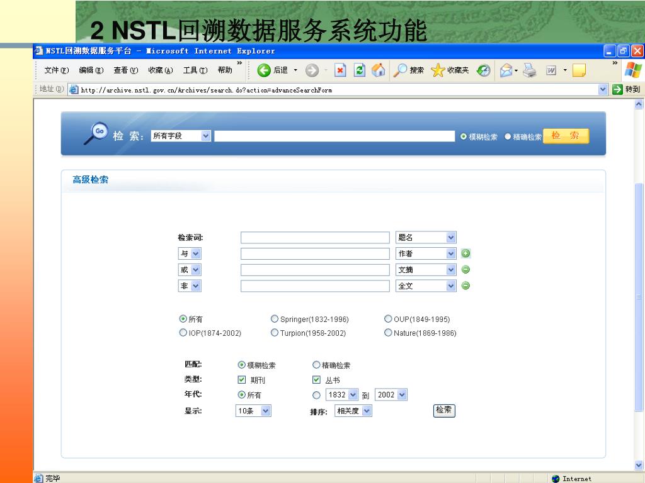Click Edit with Word icon
This screenshot has width=645, height=483.
pyautogui.click(x=551, y=70)
